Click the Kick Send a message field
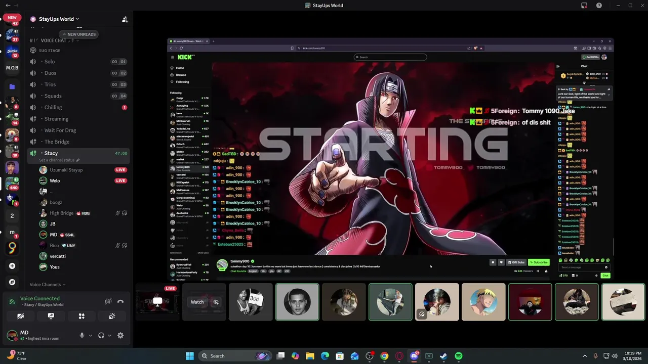 click(583, 267)
